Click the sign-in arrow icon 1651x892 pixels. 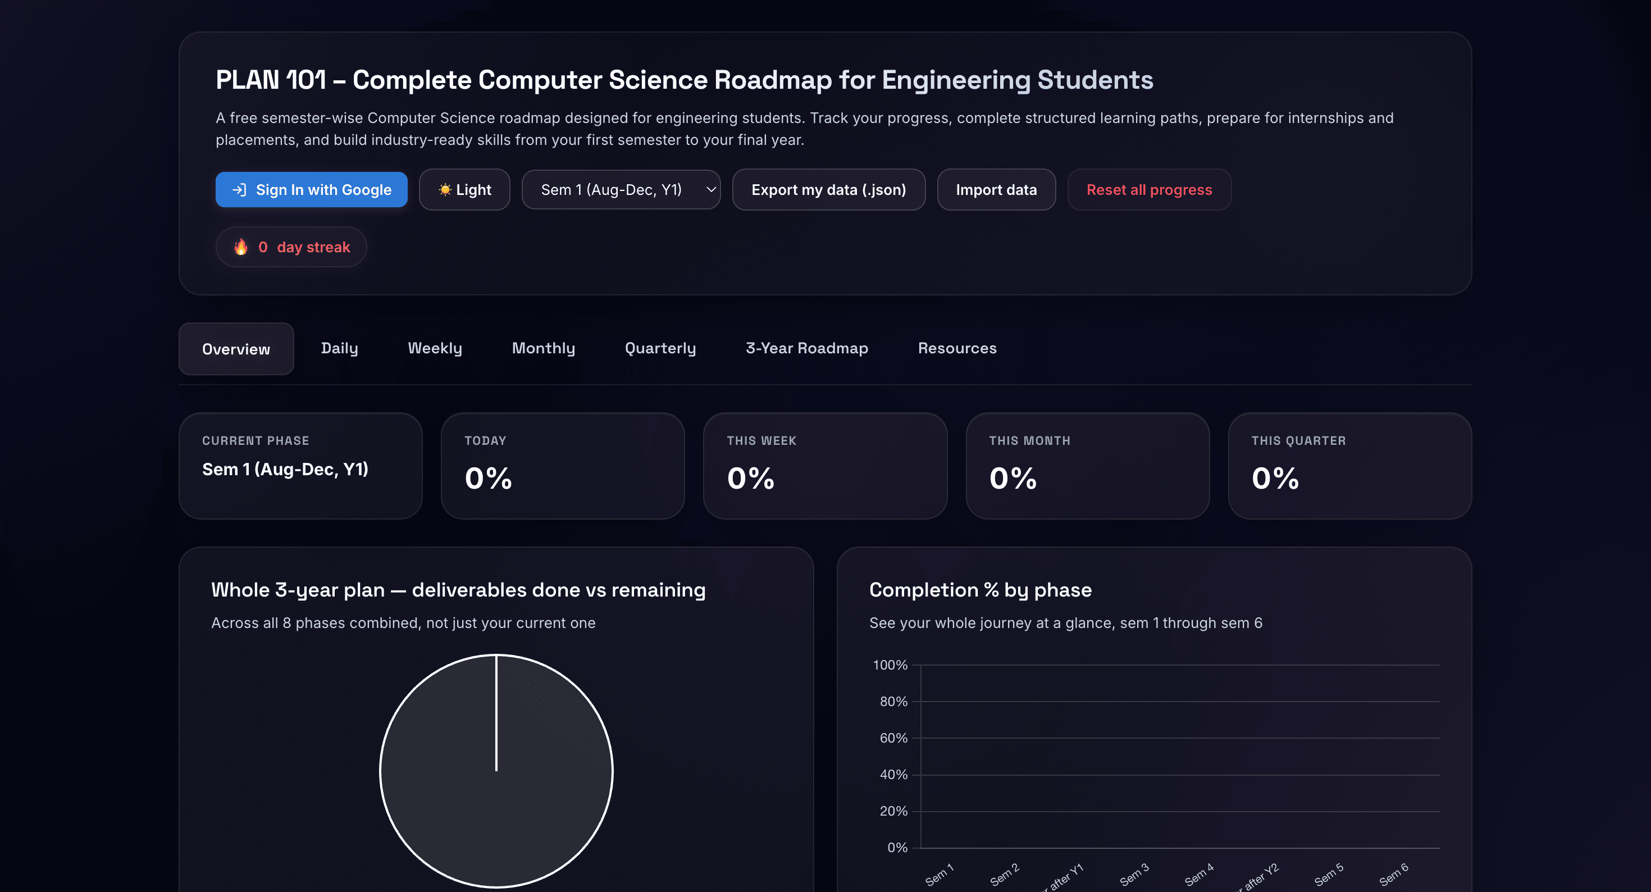[239, 190]
